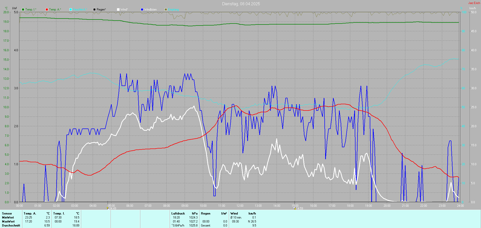The height and width of the screenshot is (228, 481).
Task: Click the 'Durchschnitt' row label
Action: (11, 225)
